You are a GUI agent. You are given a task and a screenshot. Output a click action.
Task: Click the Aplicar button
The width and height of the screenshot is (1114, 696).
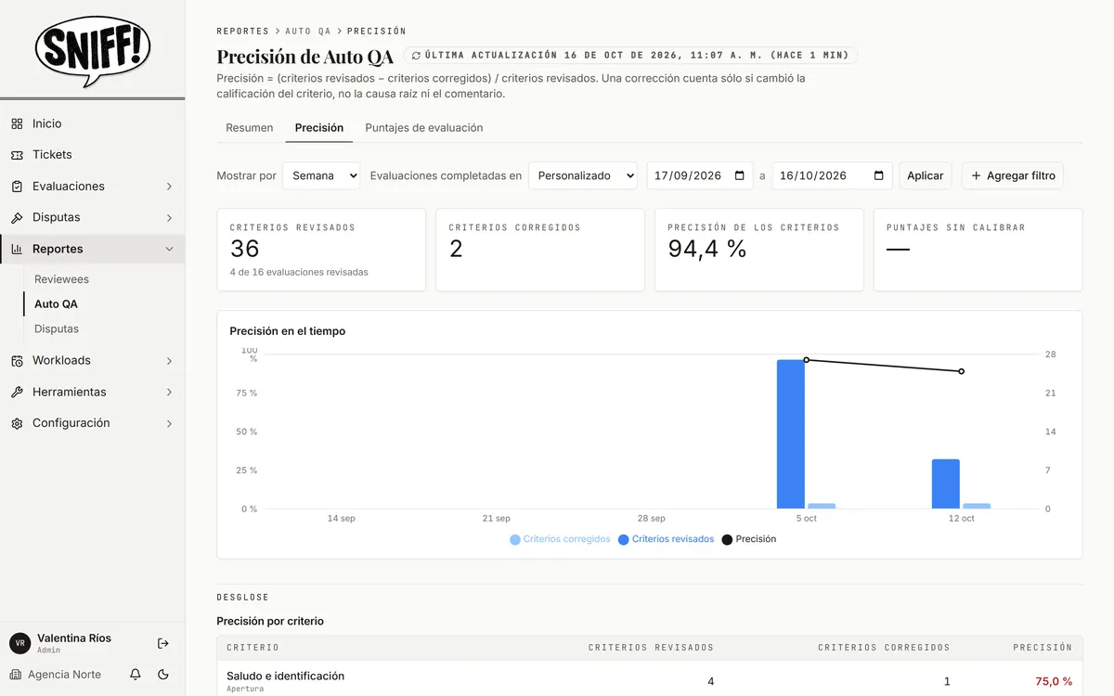point(926,175)
